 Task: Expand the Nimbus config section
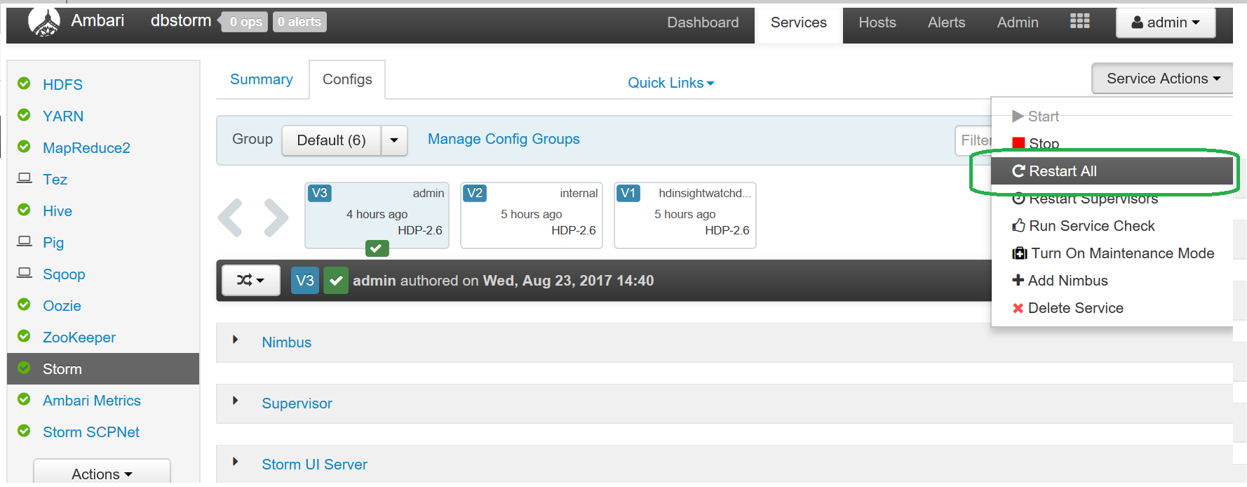286,342
